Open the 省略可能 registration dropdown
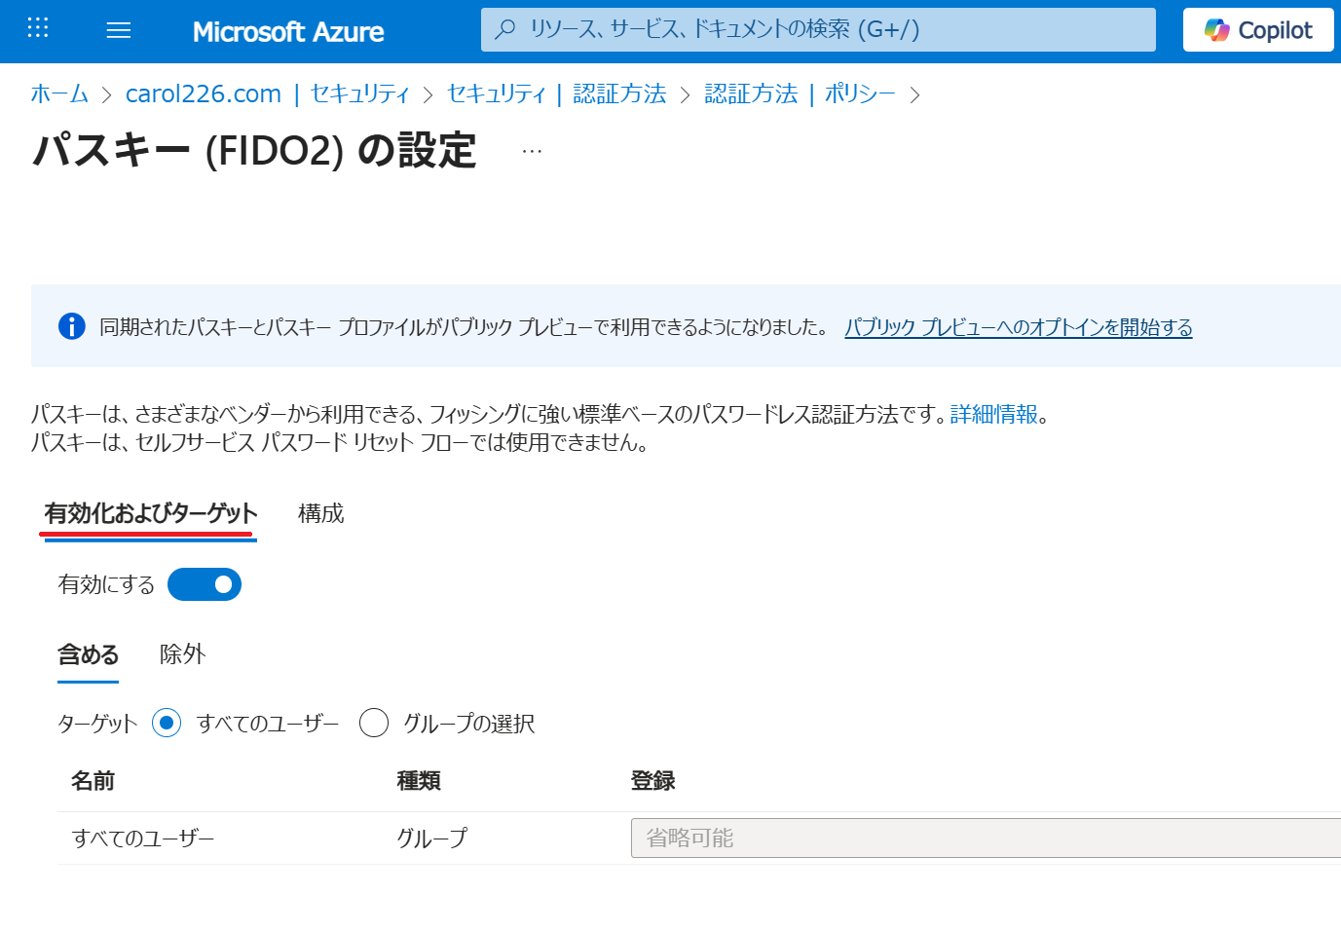Screen dimensions: 1341x932 986,838
